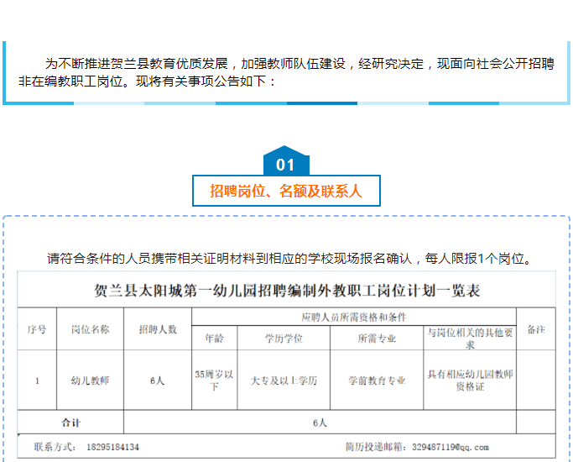Click the 学历学位 sub-header
The width and height of the screenshot is (573, 462).
(x=284, y=339)
